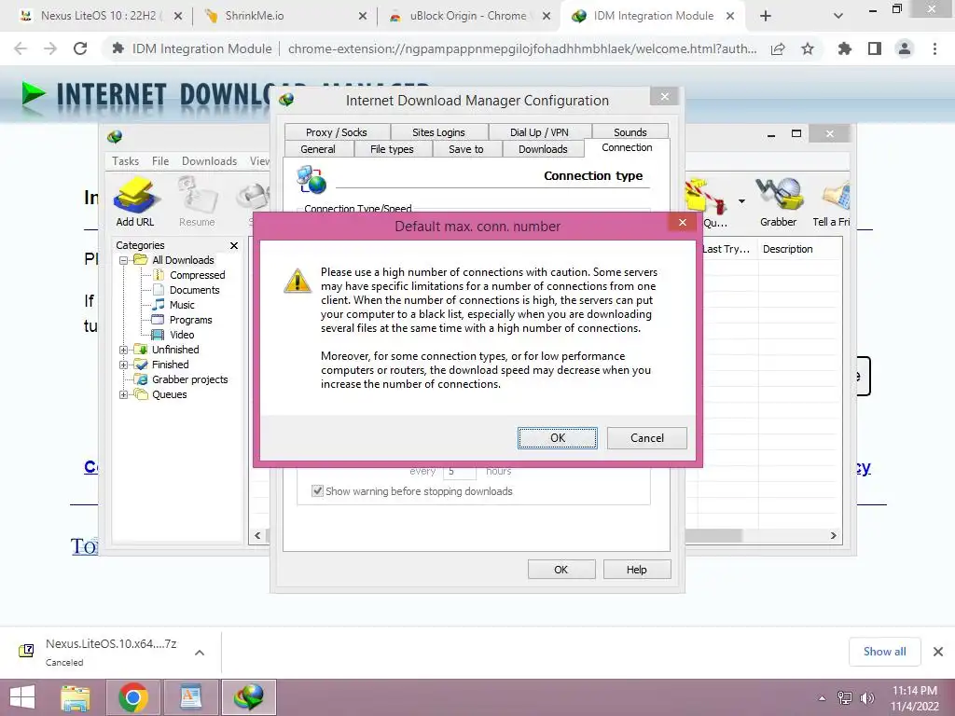This screenshot has width=955, height=716.
Task: Click the Description column header
Action: pos(787,249)
